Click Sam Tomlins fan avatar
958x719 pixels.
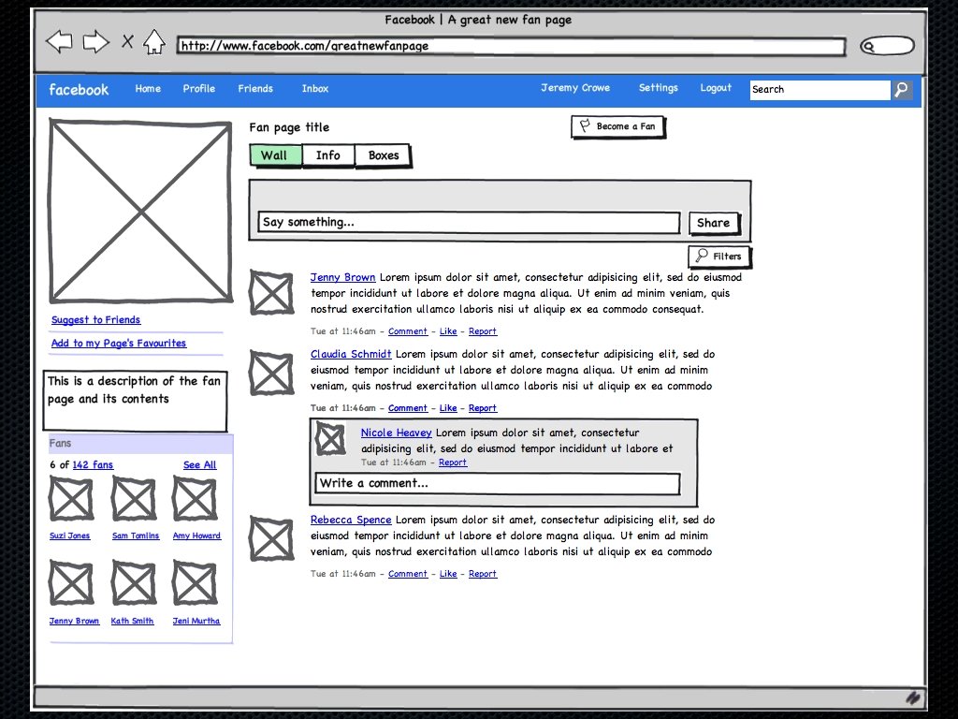[x=134, y=499]
